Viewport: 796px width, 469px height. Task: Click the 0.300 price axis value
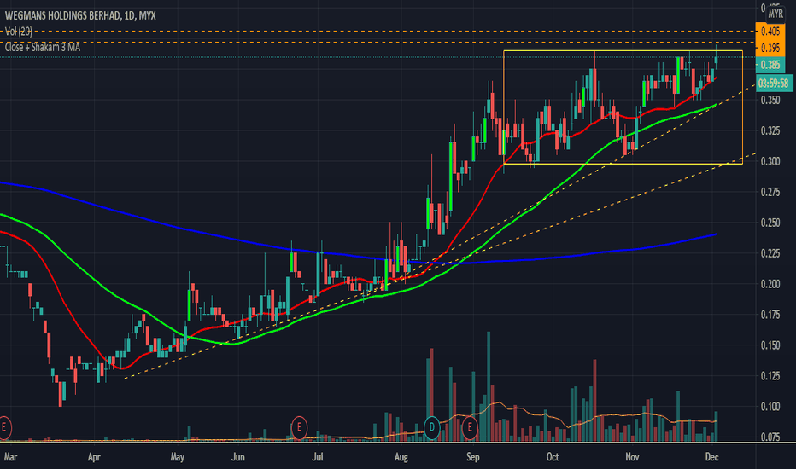pos(770,161)
